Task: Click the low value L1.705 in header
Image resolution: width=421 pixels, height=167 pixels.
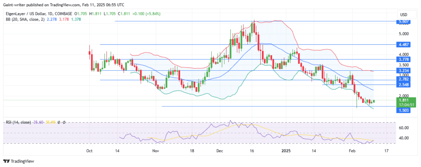Action: [x=109, y=14]
